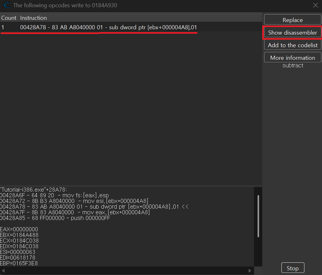Click the right arrow of horizontal scrollbar

250,271
